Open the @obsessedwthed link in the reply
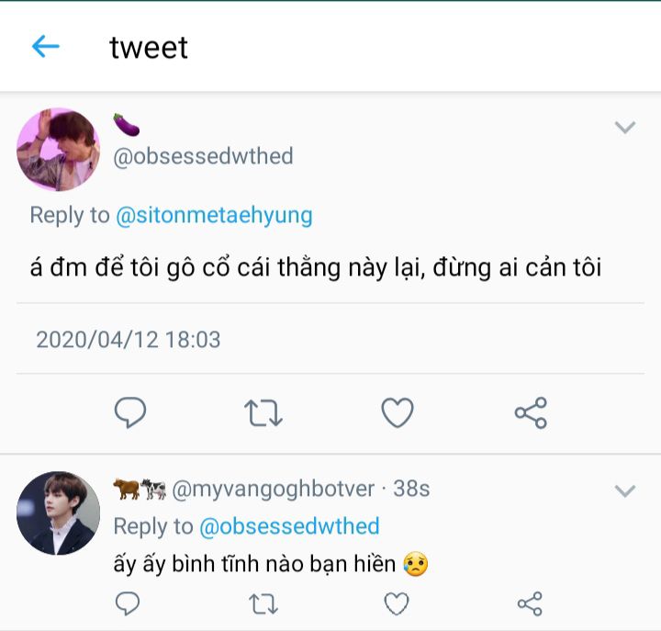The width and height of the screenshot is (661, 631). click(x=289, y=526)
